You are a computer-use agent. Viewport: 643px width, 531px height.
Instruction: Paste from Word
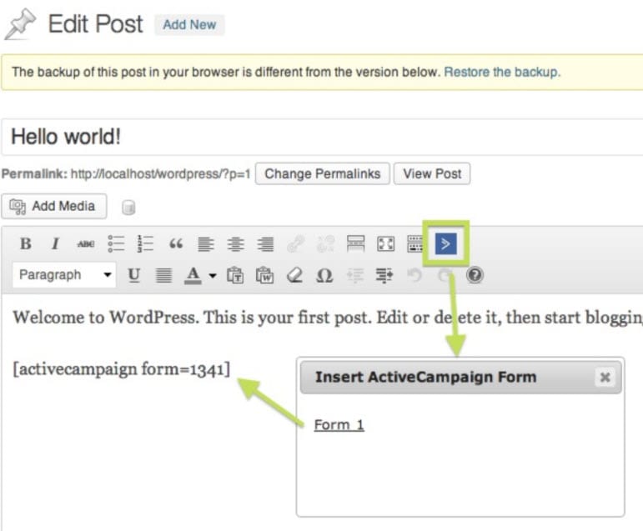265,275
